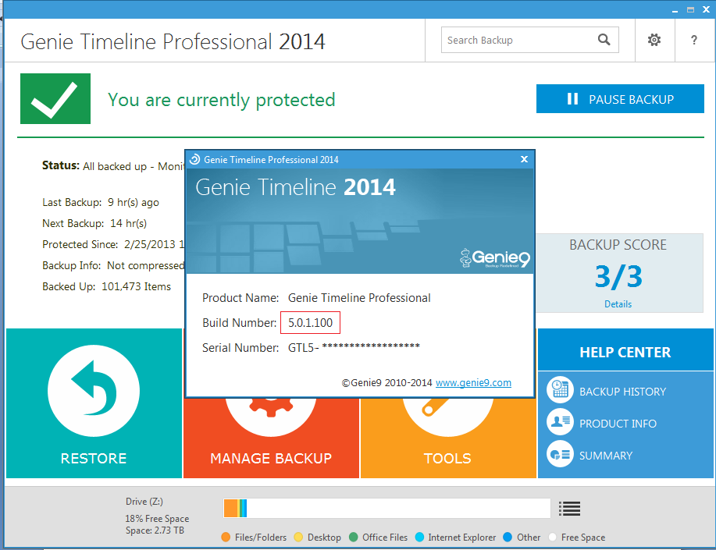Click the 'Backed Up: 101,473 Items' line

[107, 286]
